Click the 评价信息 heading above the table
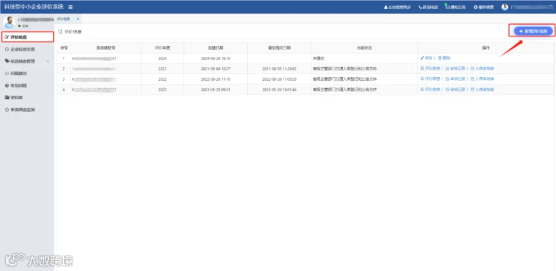This screenshot has height=271, width=556. 73,31
